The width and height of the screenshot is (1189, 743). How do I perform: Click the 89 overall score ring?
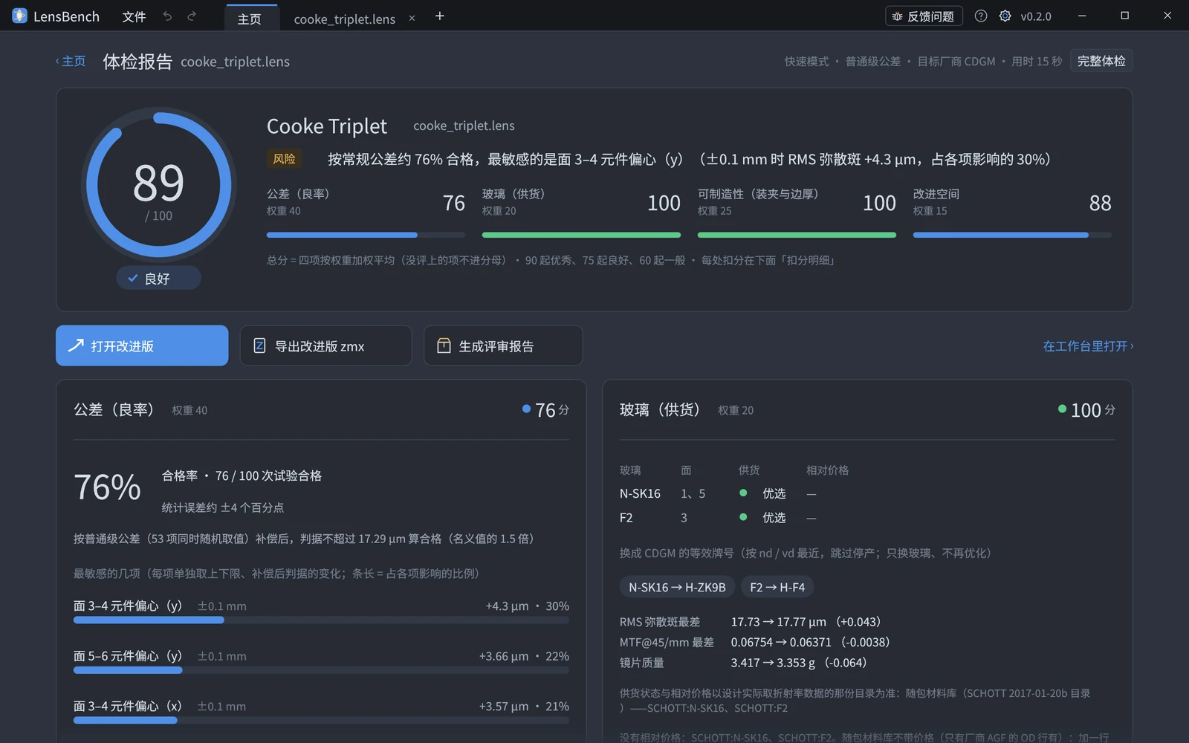(158, 185)
